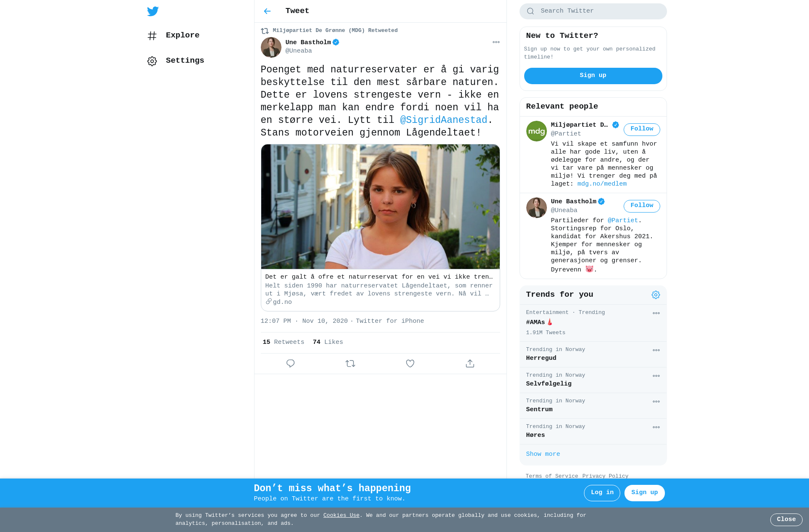The height and width of the screenshot is (532, 809).
Task: Click the Twitter bird logo
Action: click(153, 11)
